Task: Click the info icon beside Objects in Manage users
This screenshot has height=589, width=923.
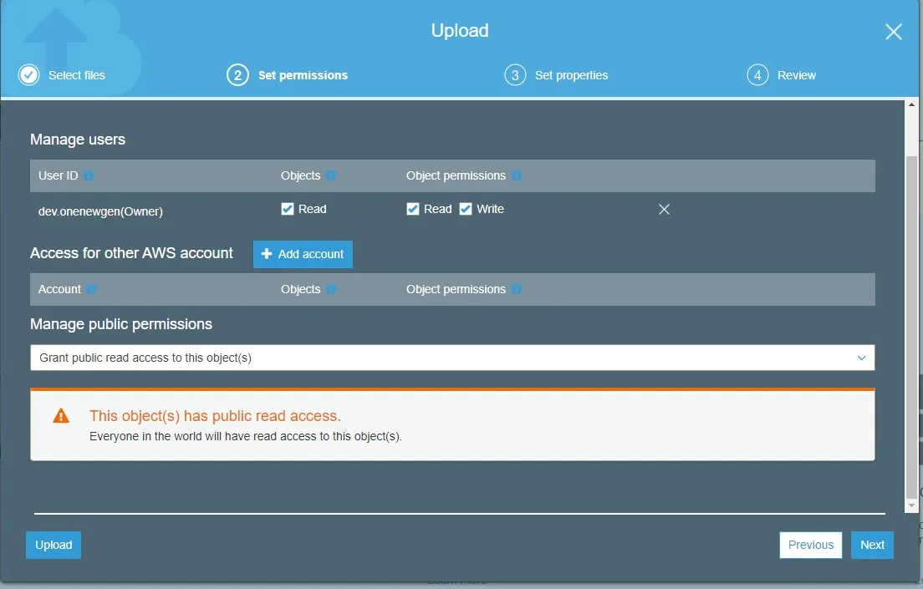Action: click(331, 175)
